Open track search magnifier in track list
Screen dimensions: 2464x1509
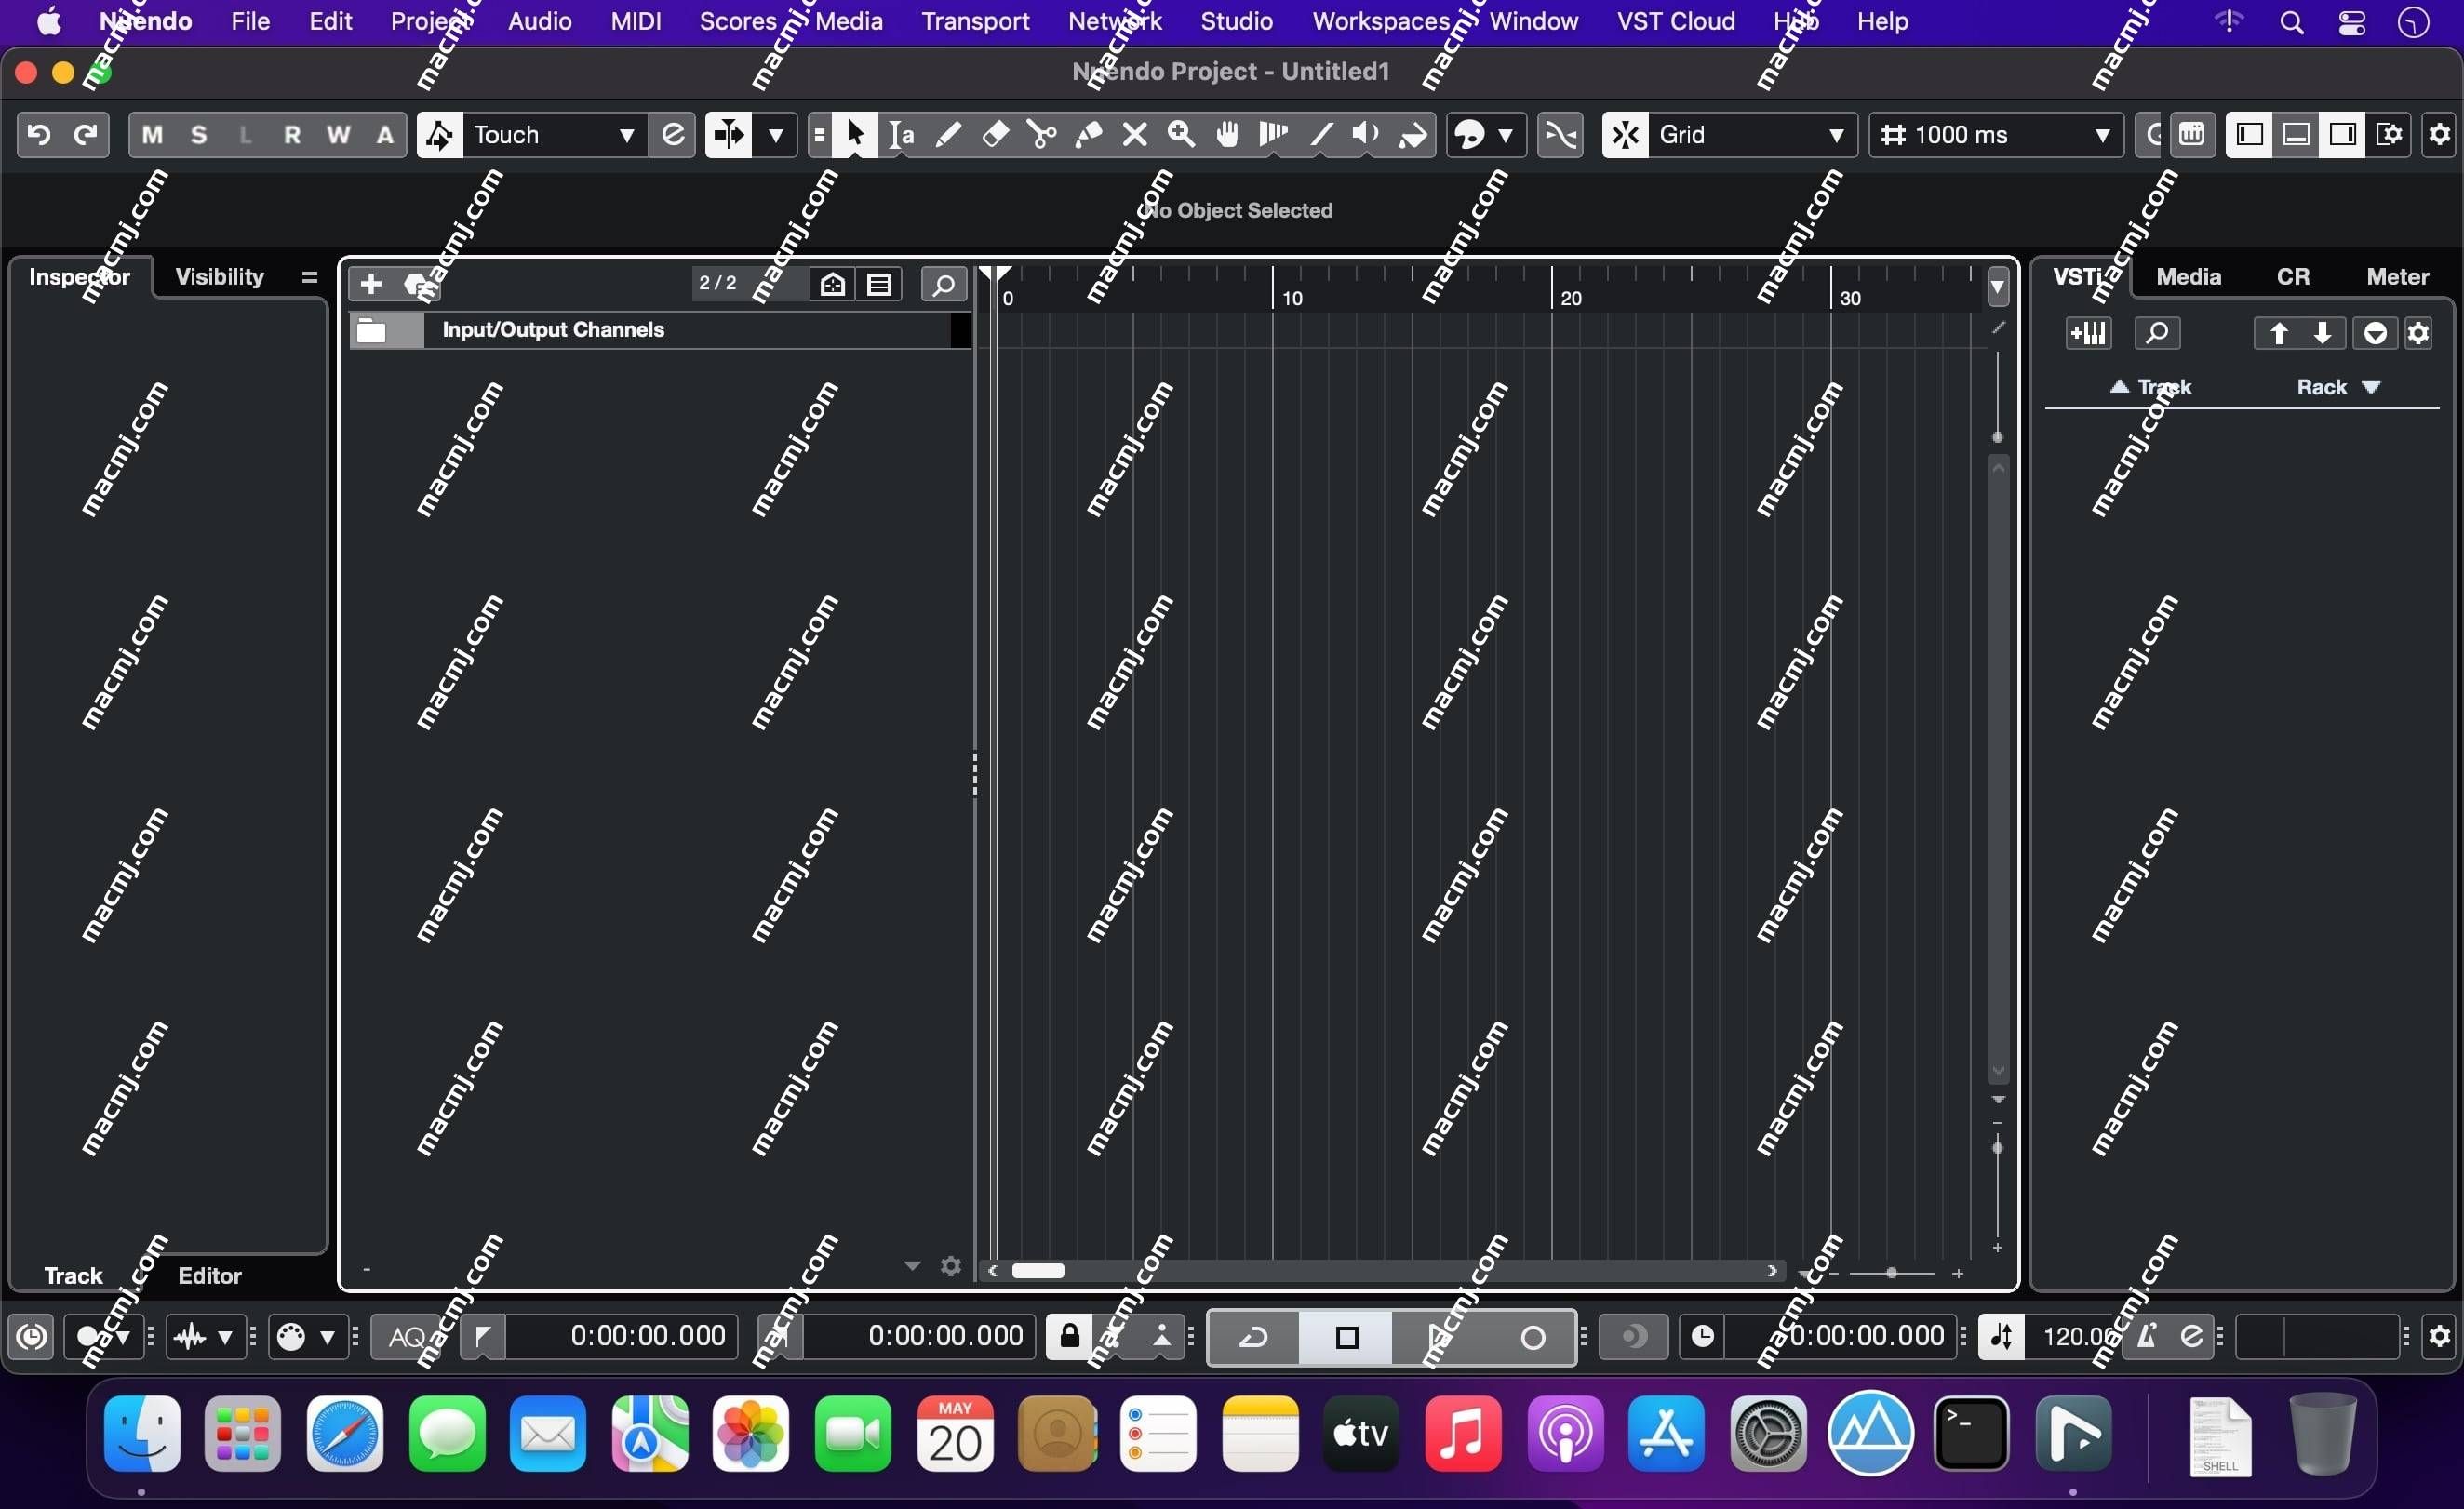(943, 284)
